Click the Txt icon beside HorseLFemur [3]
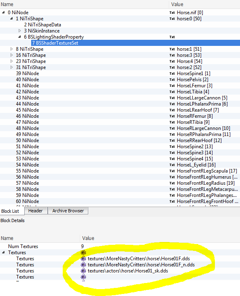 172,86
